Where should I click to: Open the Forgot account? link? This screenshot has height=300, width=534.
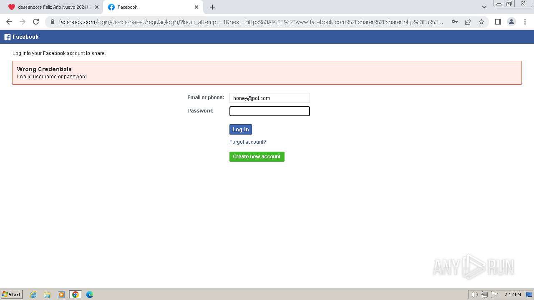tap(247, 142)
